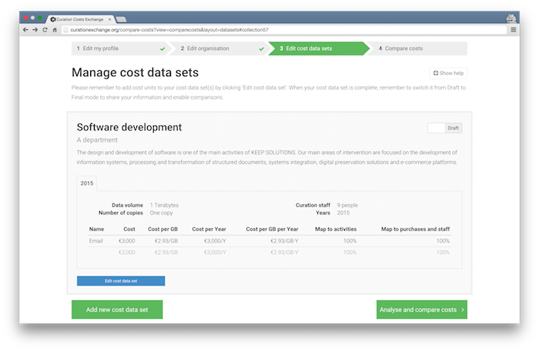Click the Show help button
This screenshot has height=351, width=539.
(448, 73)
